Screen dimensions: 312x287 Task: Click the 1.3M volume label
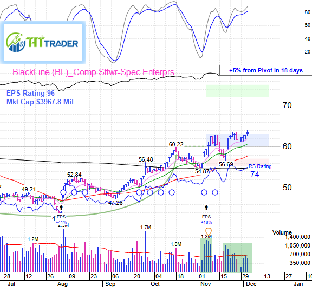pos(206,237)
